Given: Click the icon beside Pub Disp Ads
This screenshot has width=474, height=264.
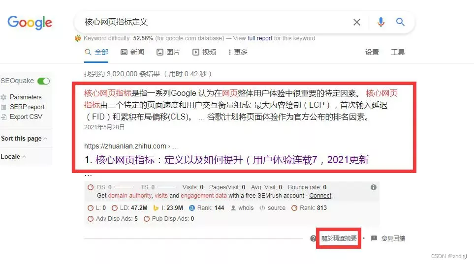Looking at the screenshot, I should [x=147, y=219].
